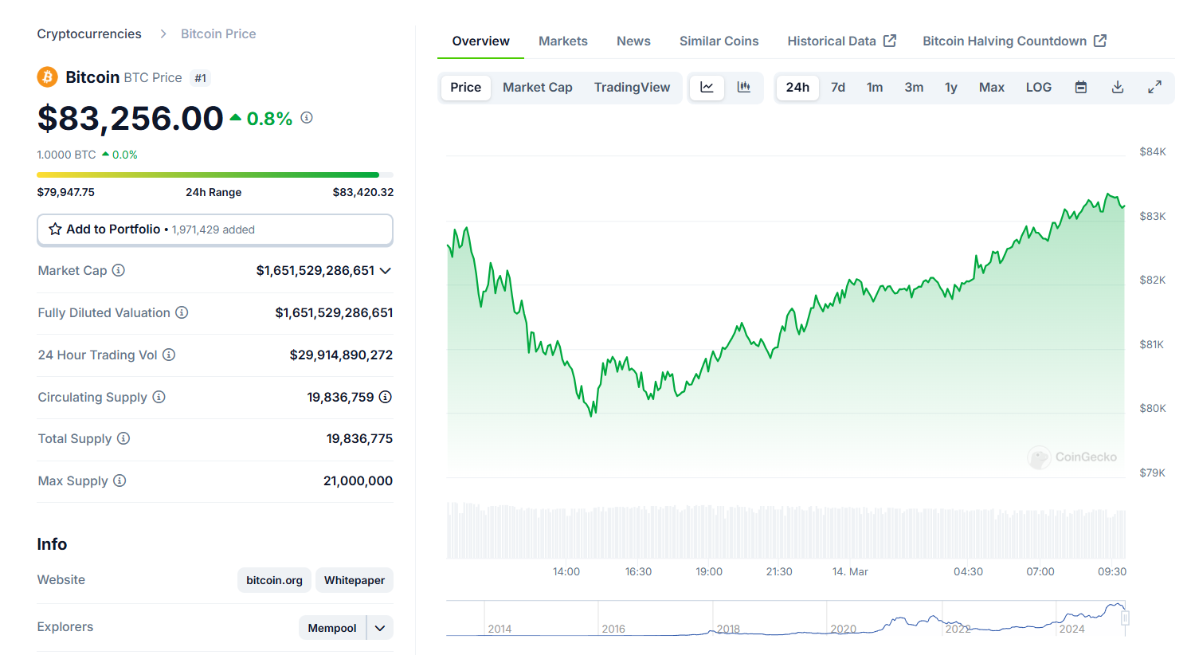Open the Markets tab
The image size is (1191, 655).
pos(563,41)
